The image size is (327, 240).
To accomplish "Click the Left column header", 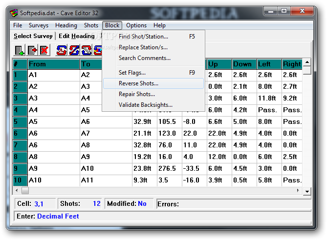I will [269, 64].
